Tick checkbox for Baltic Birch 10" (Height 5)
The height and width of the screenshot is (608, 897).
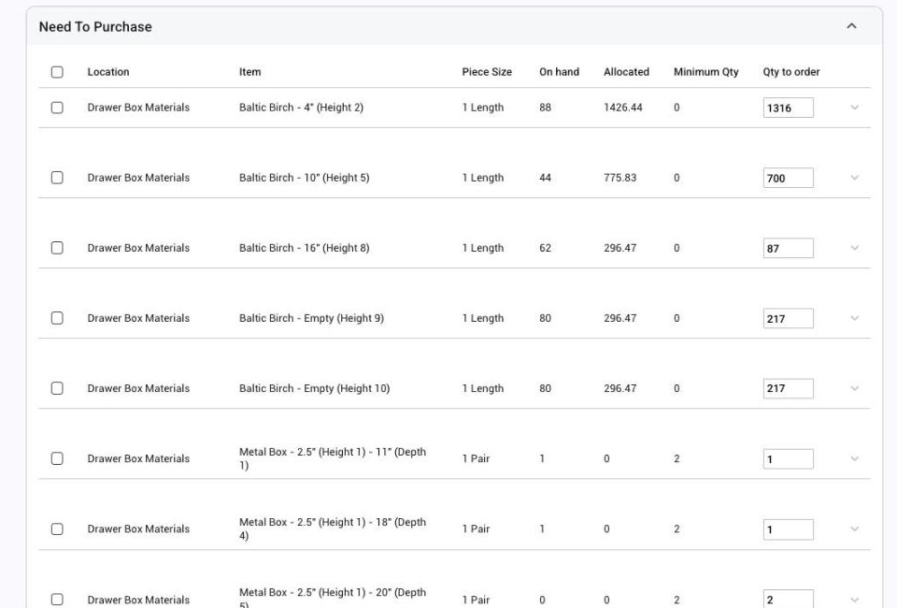tap(57, 178)
